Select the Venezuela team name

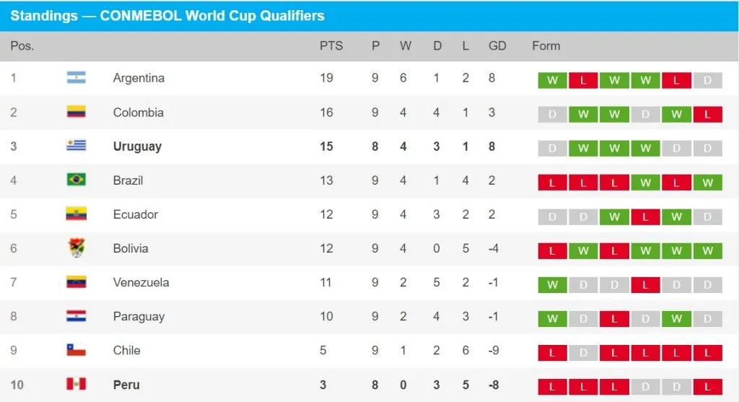point(141,282)
